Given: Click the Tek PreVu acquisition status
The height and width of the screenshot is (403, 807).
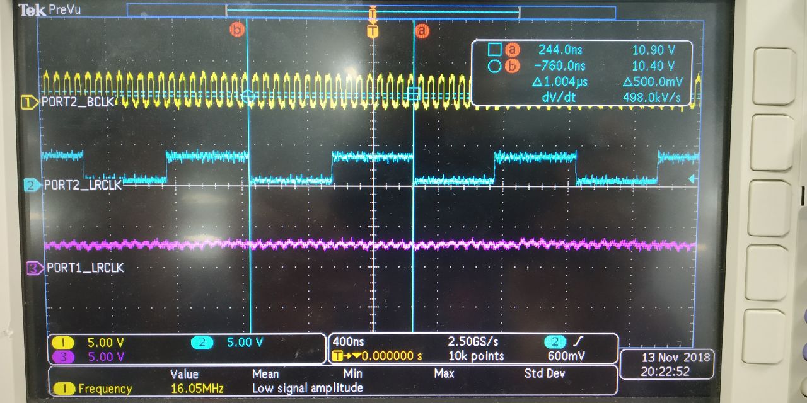Looking at the screenshot, I should click(x=50, y=9).
